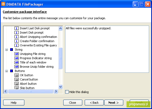Click the button icon beside OK button item
This screenshot has height=109, width=152.
pos(17,75)
